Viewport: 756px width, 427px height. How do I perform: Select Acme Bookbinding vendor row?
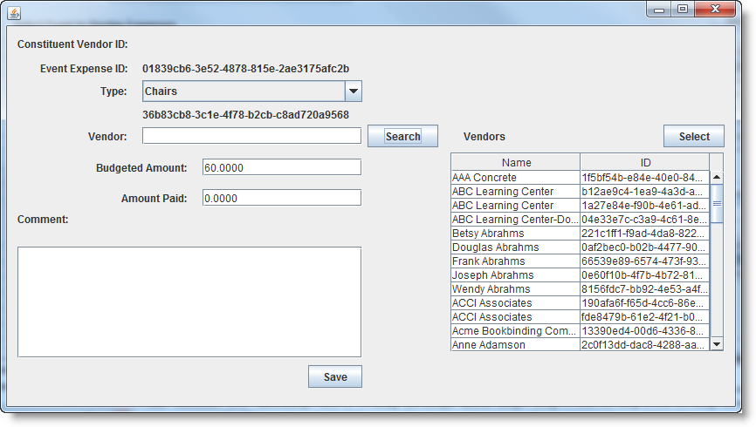pos(515,331)
